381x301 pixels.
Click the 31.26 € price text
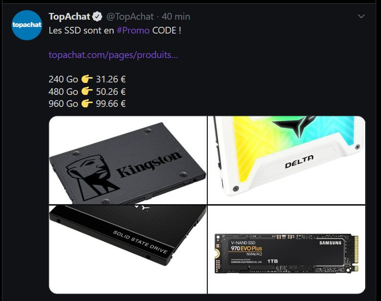coord(111,80)
